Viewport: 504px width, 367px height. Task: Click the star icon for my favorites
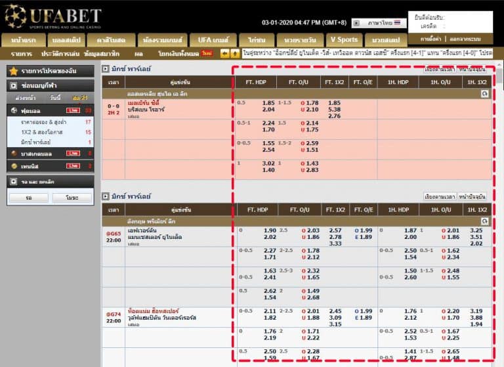(x=14, y=71)
